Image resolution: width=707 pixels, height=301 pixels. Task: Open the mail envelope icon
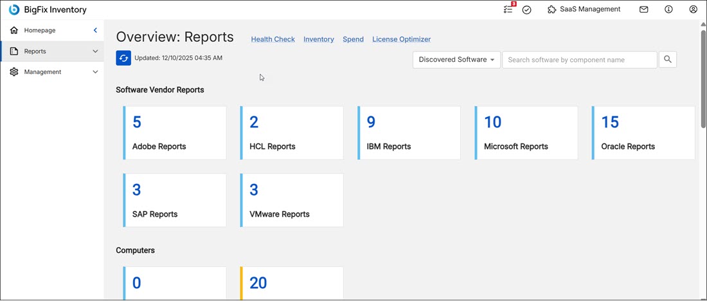click(643, 10)
